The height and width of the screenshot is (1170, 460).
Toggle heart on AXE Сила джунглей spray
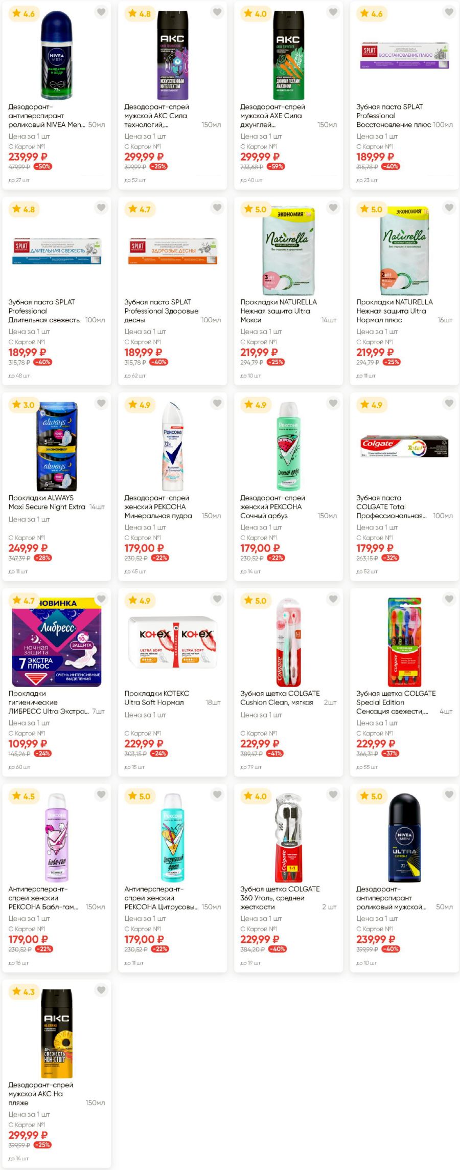333,12
